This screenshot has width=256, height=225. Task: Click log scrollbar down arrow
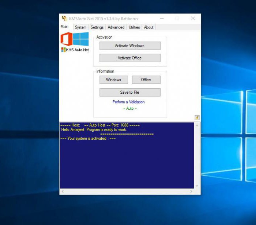[x=197, y=186]
